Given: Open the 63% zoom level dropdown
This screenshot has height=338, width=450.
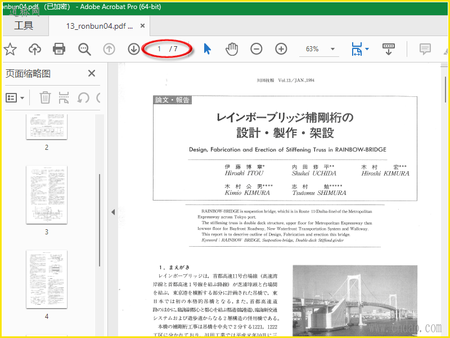Looking at the screenshot, I should [x=332, y=49].
